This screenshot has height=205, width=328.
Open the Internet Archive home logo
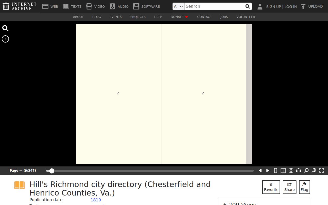pos(19,6)
